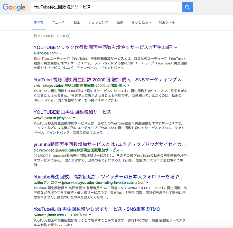Screen dimensions: 233x228
Task: Open the youtube動画再生回数増加サービスとは result
Action: (x=110, y=144)
